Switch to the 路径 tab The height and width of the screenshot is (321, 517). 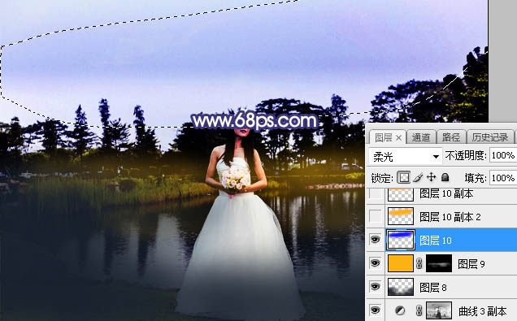point(450,137)
